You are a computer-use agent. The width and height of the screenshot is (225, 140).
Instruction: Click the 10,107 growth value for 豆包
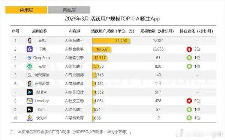pos(158,40)
